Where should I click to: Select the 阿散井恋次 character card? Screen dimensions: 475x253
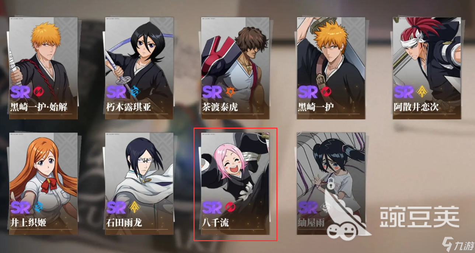(x=427, y=68)
